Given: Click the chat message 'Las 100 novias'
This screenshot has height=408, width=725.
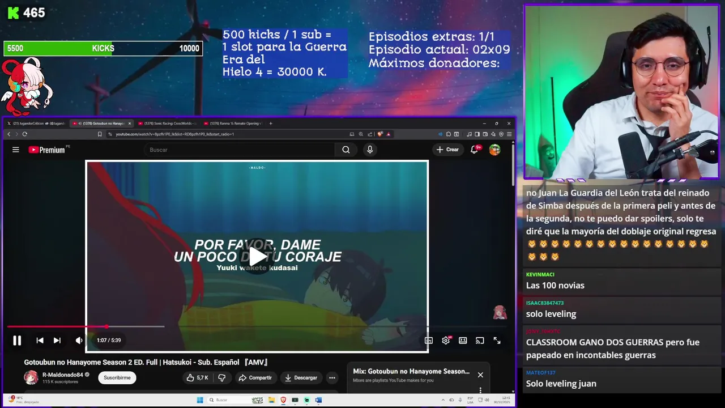Looking at the screenshot, I should [x=555, y=286].
